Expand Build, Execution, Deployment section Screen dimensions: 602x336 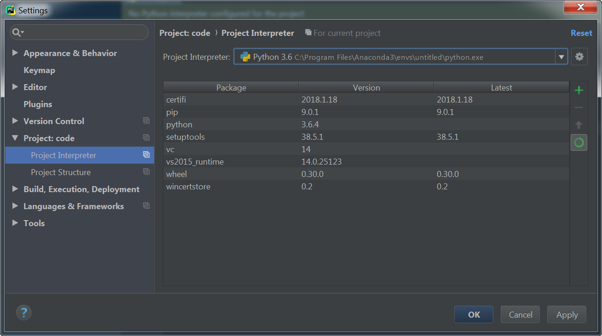tap(15, 189)
